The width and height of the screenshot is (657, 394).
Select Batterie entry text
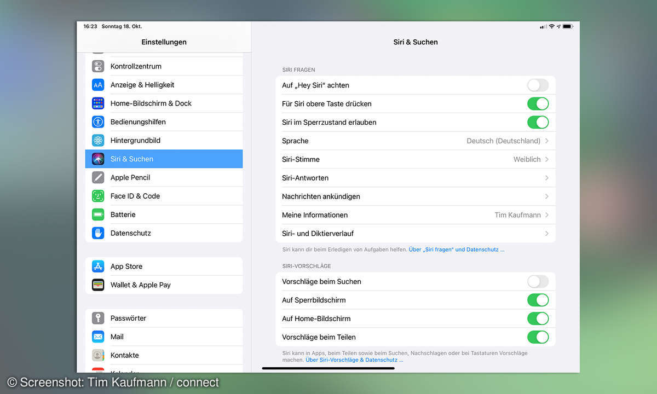(123, 215)
